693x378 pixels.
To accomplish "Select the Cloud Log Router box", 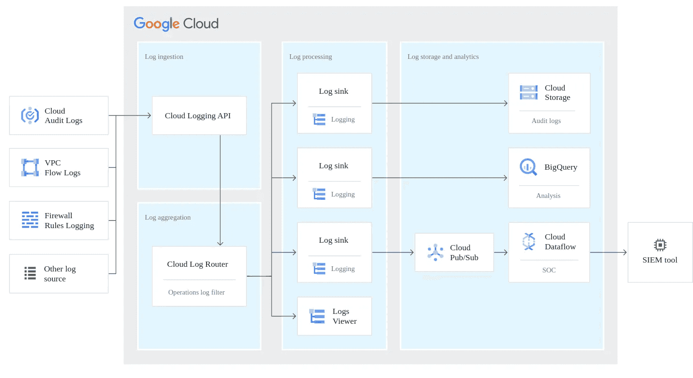I will click(199, 276).
